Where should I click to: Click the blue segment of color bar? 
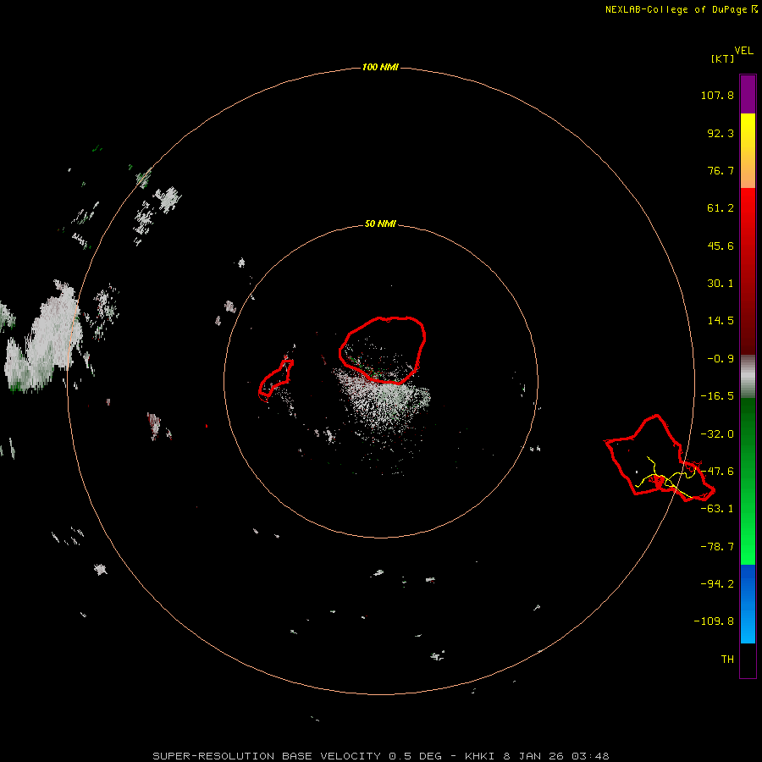748,604
